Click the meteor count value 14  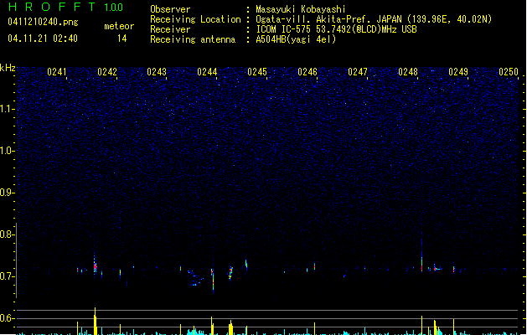point(122,39)
